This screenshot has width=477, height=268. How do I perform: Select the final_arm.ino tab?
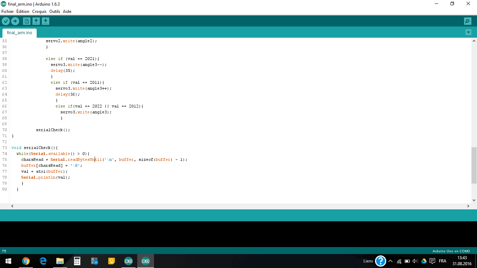(19, 32)
